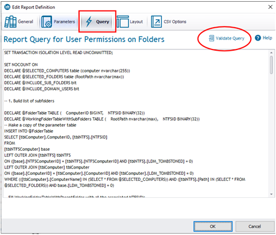Switch to the Parameters tab
Screen dimensions: 276x235
[x=64, y=22]
